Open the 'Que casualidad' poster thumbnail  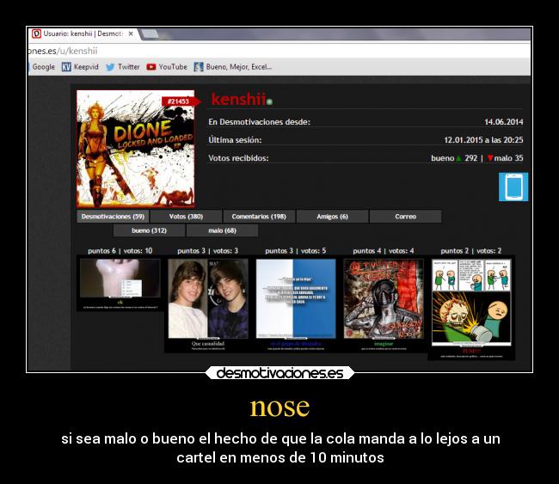(208, 304)
